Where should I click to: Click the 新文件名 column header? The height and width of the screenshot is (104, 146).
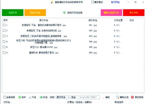click(x=93, y=20)
